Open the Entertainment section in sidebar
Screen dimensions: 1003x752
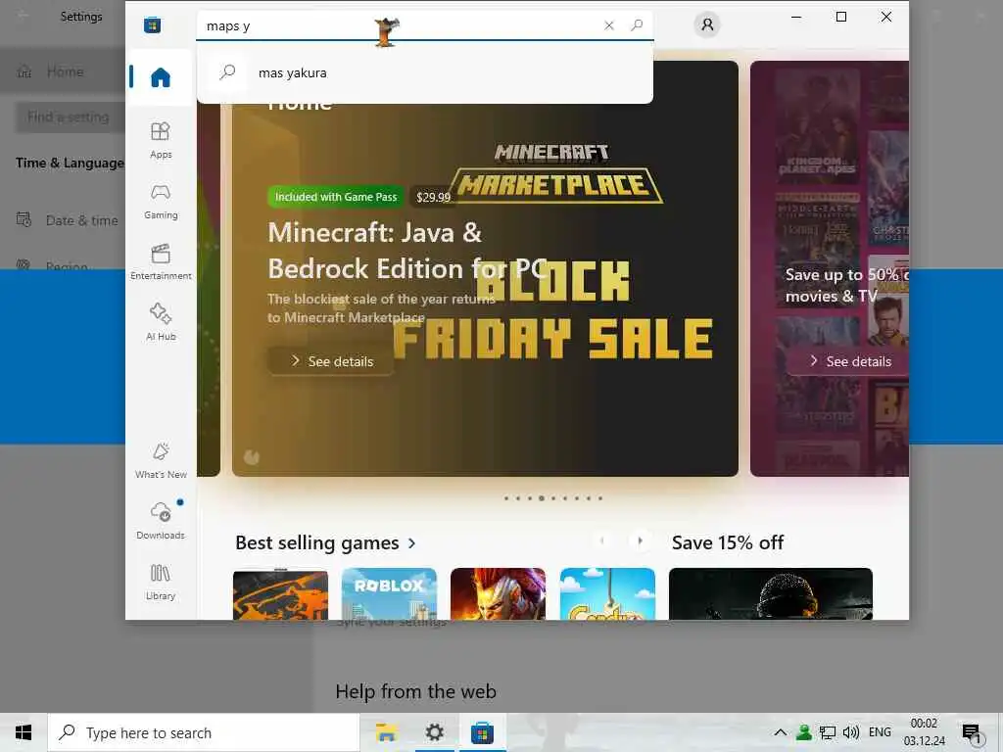[x=161, y=261]
